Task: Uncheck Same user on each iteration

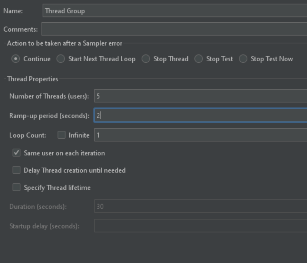Action: [16, 153]
